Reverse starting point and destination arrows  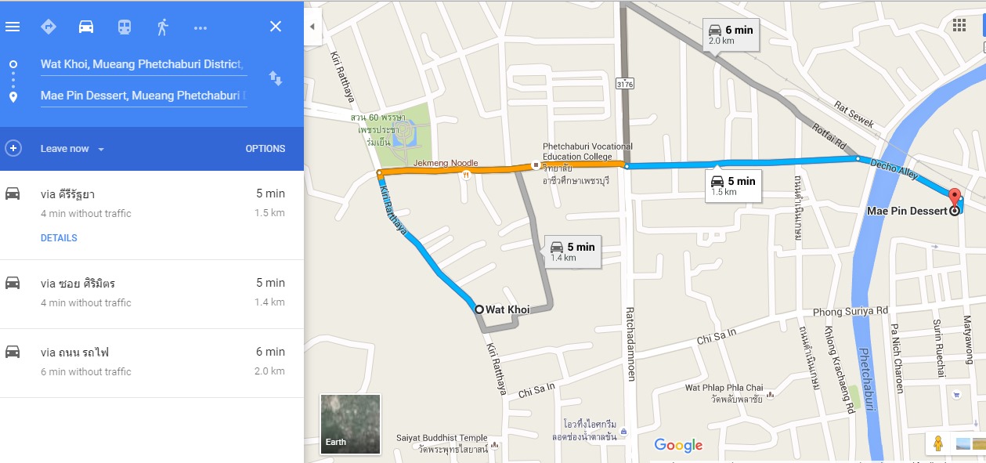click(x=276, y=78)
